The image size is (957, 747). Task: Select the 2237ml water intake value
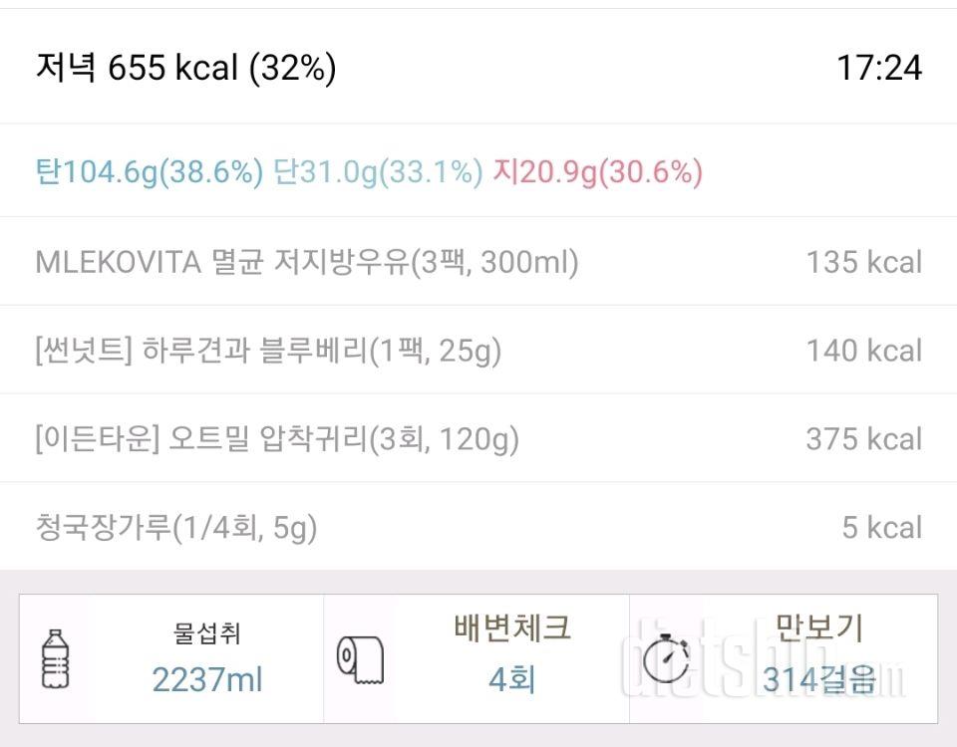[x=207, y=680]
